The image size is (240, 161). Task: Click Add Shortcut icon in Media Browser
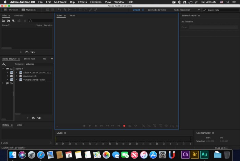[x=4, y=64]
